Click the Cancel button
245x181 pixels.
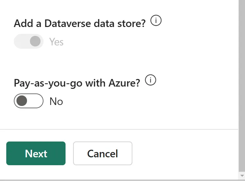point(103,153)
